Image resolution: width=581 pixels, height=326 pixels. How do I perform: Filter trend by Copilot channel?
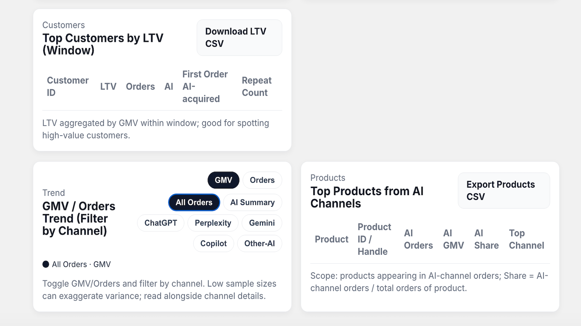(214, 243)
